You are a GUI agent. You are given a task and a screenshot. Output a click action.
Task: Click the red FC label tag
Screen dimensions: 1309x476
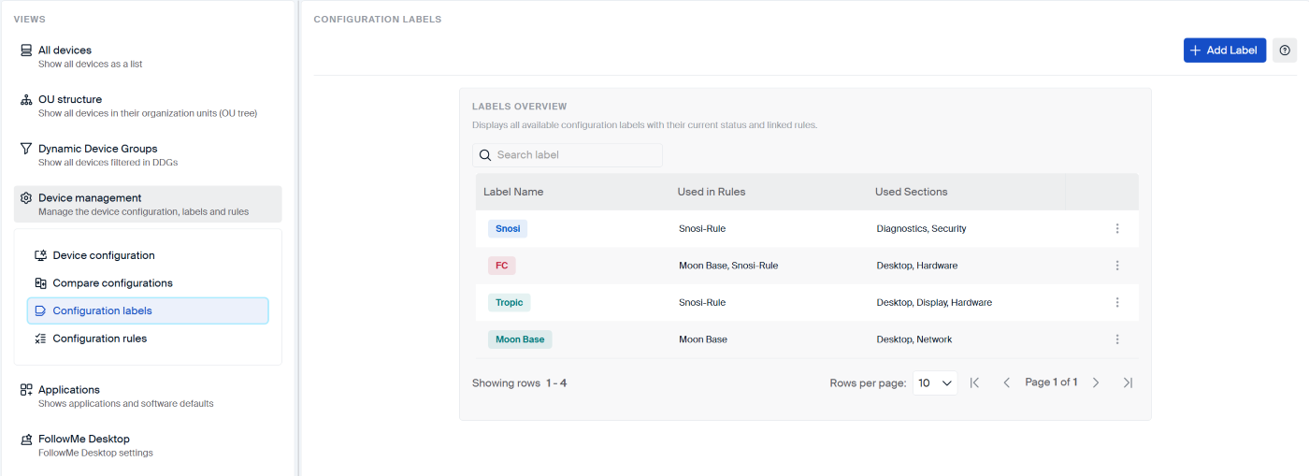click(x=502, y=266)
